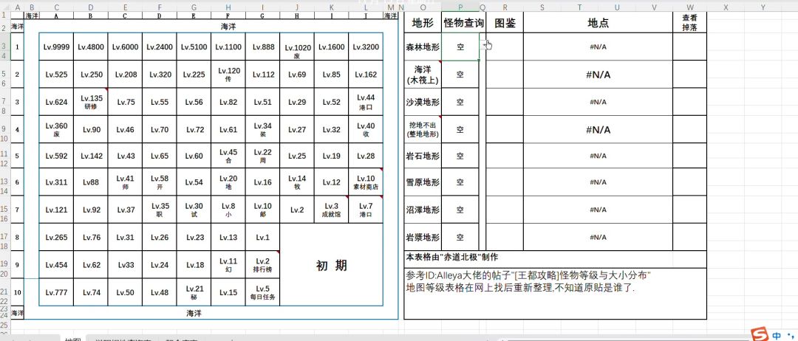Click the #N/A 地点 cell for 沙漠地形
Screen dimensions: 798x341
(x=598, y=102)
